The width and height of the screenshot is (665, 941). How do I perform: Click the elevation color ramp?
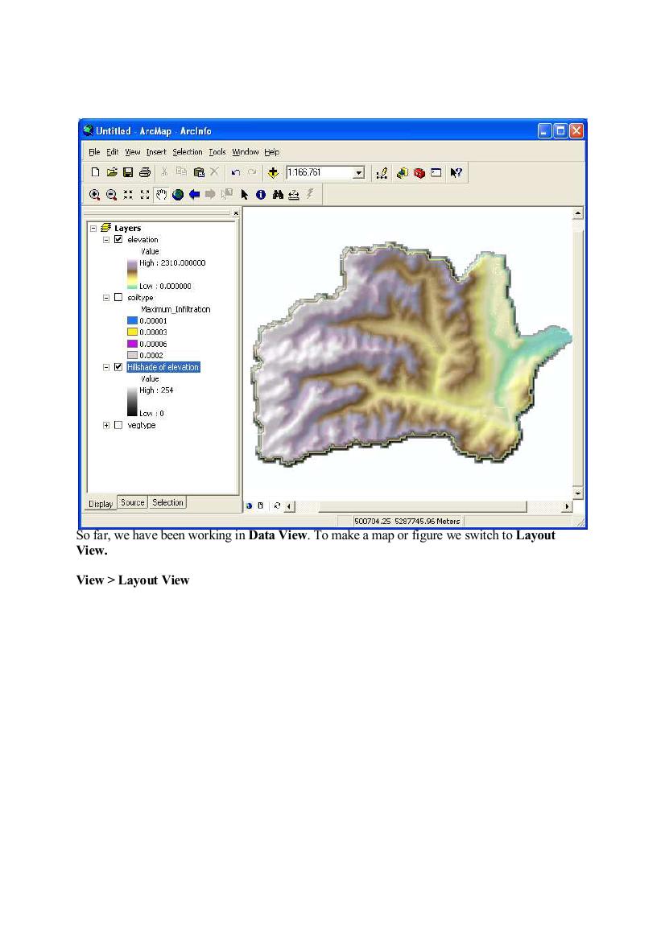(x=132, y=274)
